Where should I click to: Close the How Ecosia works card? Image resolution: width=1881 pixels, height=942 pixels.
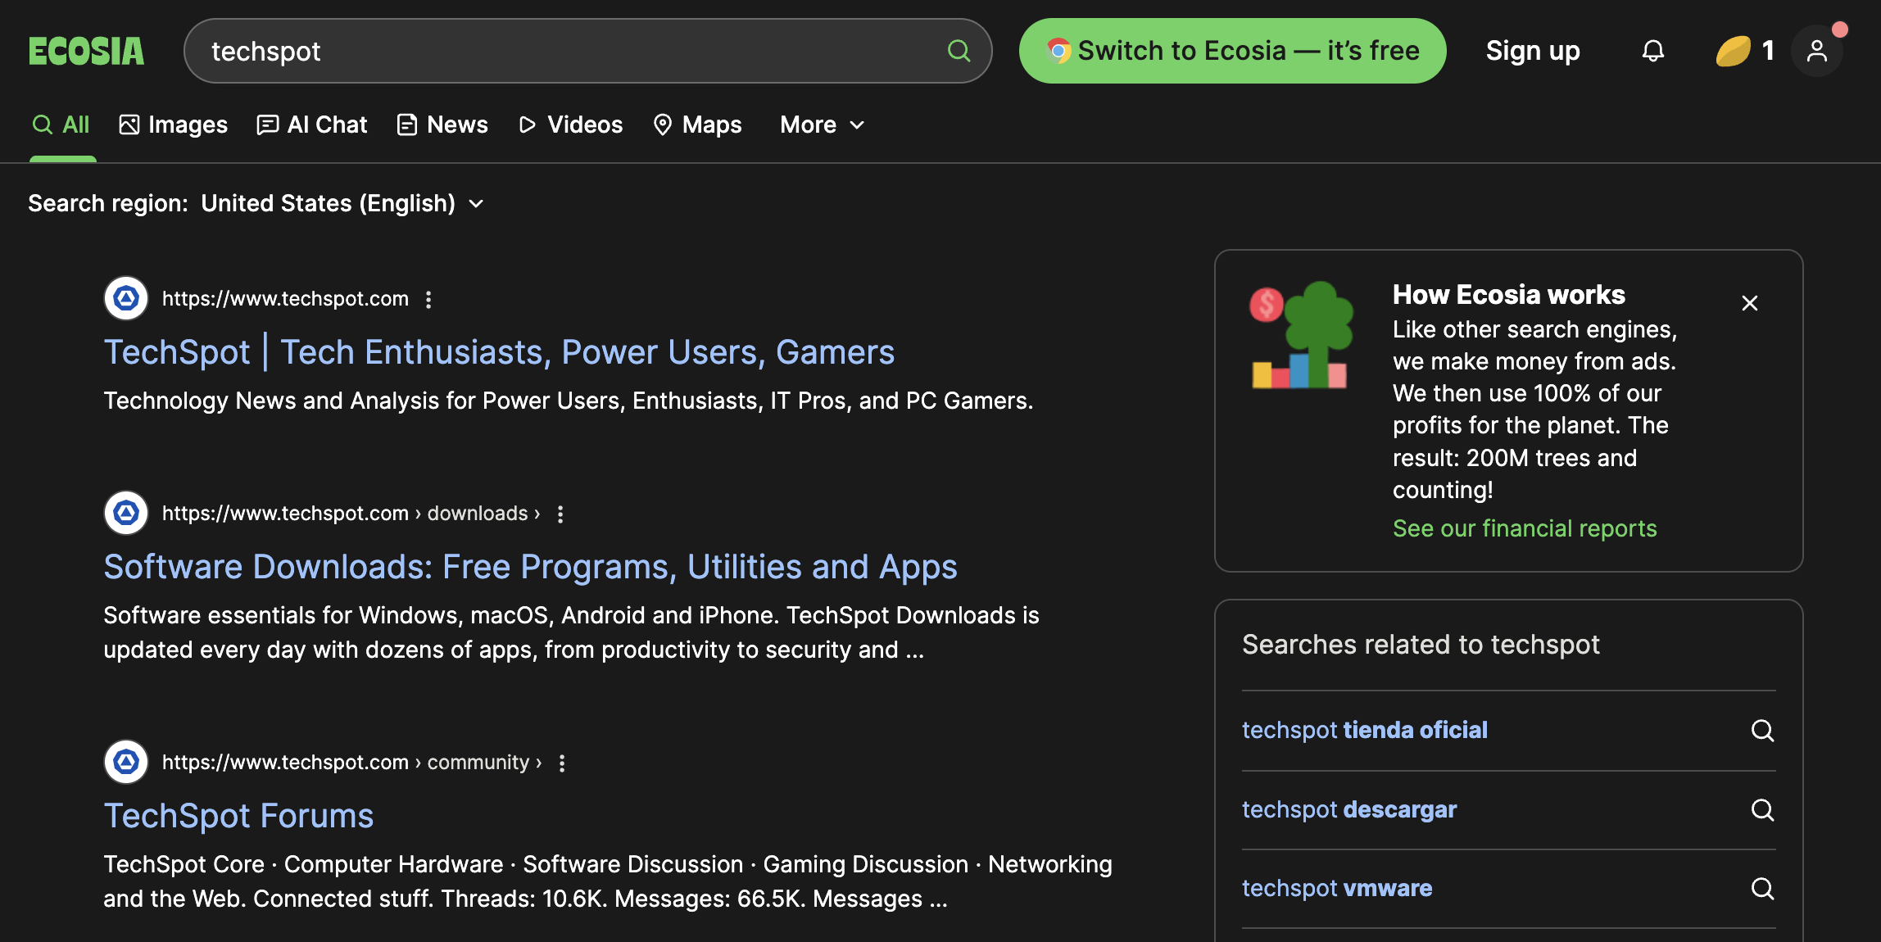click(x=1750, y=303)
